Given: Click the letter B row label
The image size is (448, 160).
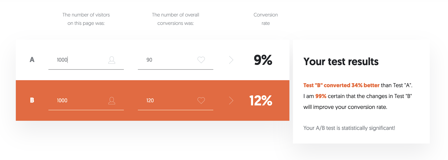Looking at the screenshot, I should (x=32, y=100).
